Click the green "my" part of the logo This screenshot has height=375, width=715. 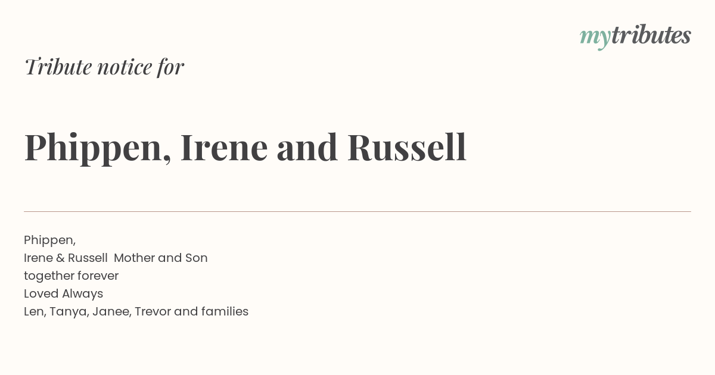coord(595,38)
